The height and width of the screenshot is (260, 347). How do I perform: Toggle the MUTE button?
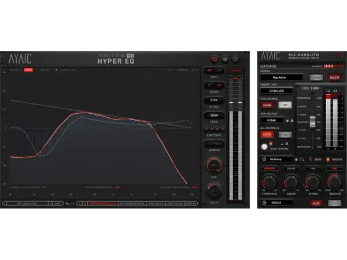[x=316, y=203]
